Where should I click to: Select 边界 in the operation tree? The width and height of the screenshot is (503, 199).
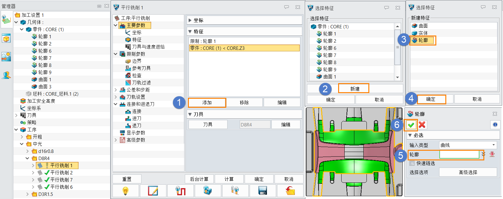coord(137,61)
